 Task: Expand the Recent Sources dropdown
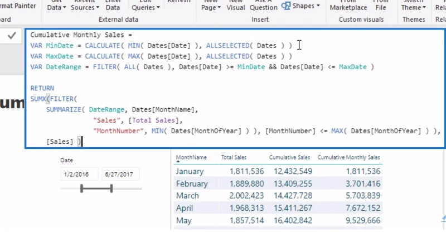85,6
